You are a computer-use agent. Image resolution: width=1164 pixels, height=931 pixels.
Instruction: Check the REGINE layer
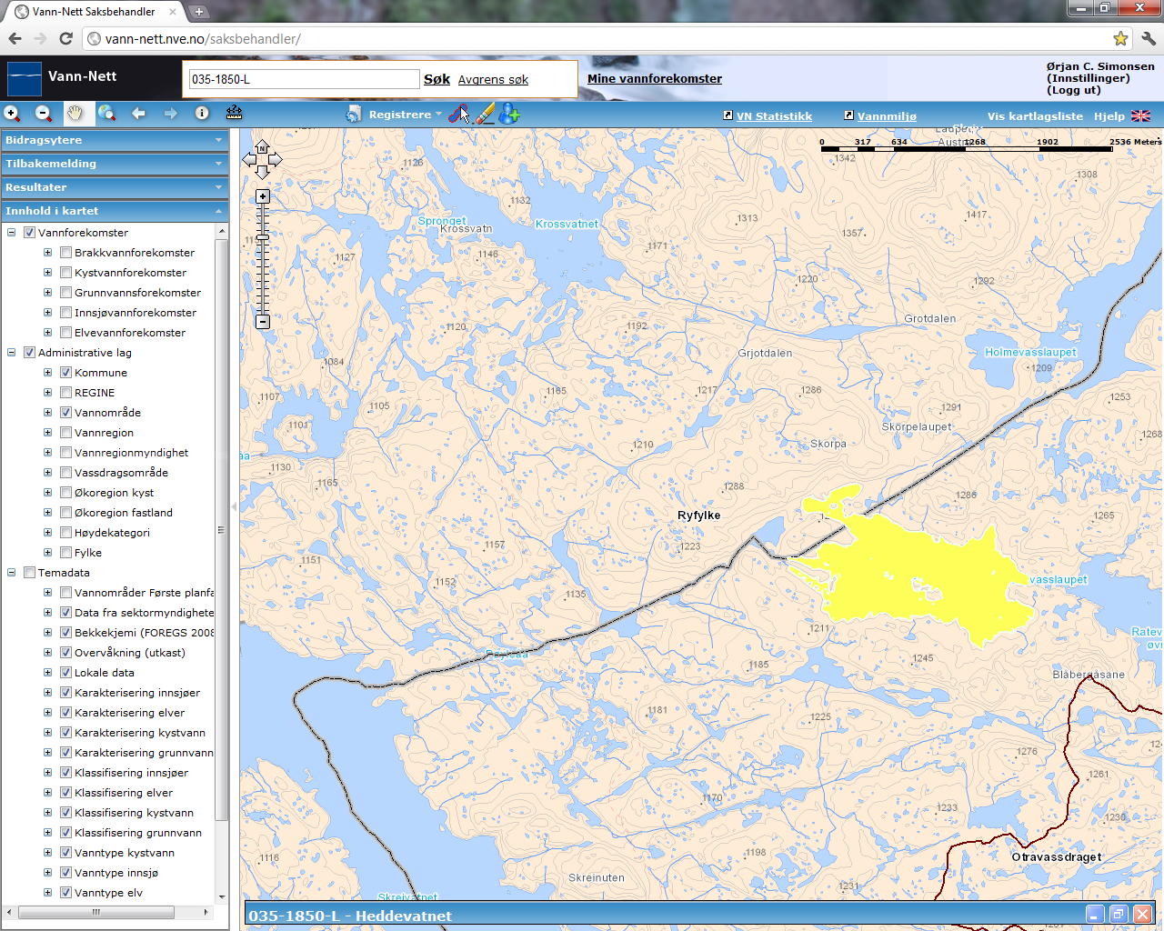(x=65, y=393)
